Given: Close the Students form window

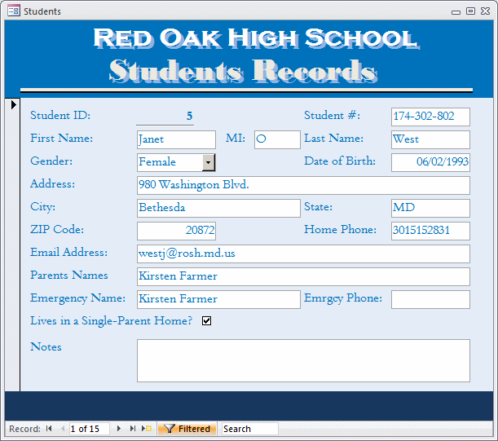Looking at the screenshot, I should point(485,11).
